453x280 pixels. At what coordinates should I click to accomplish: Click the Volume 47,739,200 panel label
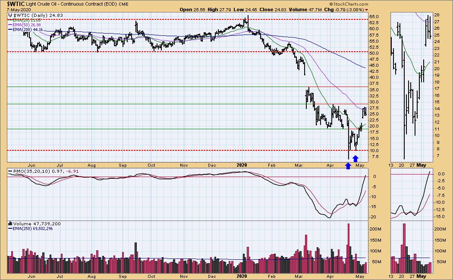click(37, 224)
